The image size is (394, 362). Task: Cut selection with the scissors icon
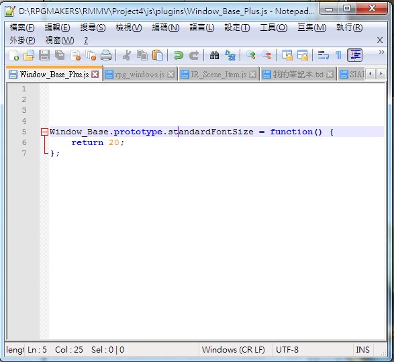tap(127, 55)
